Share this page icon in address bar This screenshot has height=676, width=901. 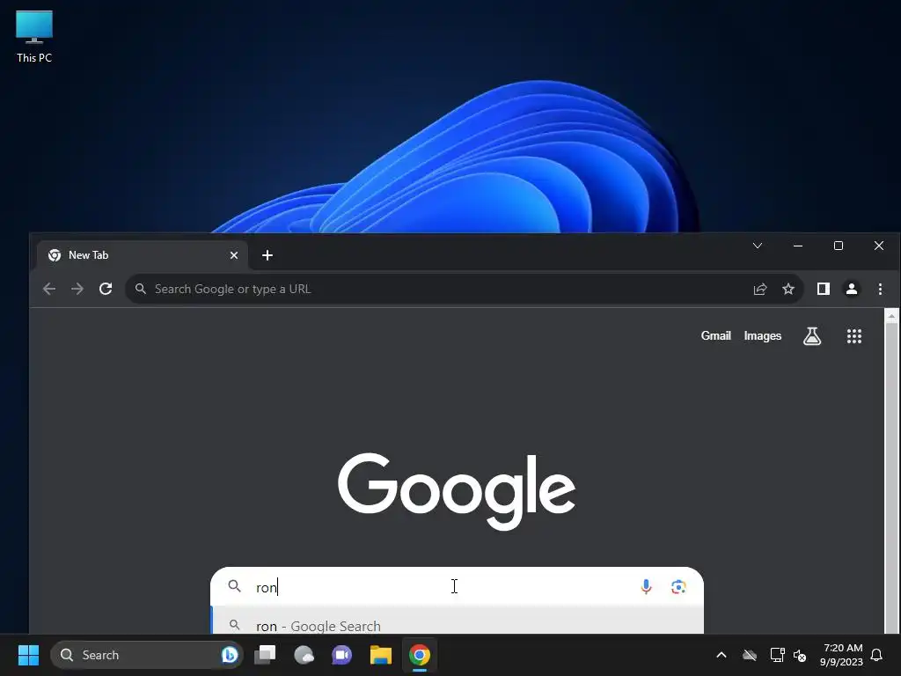pyautogui.click(x=760, y=289)
